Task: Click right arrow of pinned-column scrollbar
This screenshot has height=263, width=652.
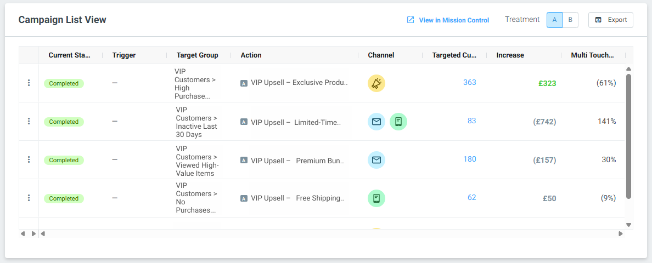Action: (x=33, y=233)
